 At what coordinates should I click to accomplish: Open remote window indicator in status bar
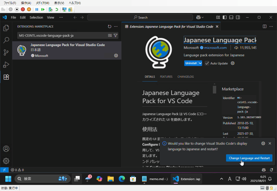(4, 170)
